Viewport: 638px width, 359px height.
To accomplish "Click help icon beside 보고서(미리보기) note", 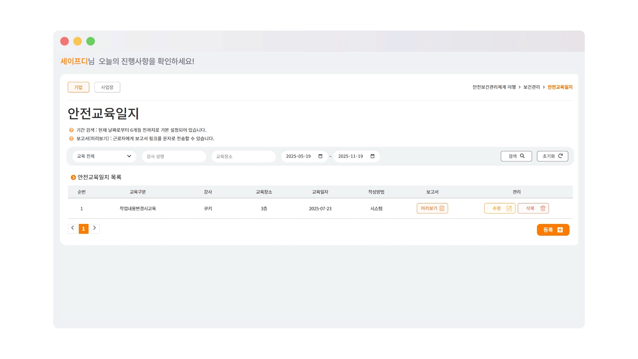I will (x=71, y=139).
